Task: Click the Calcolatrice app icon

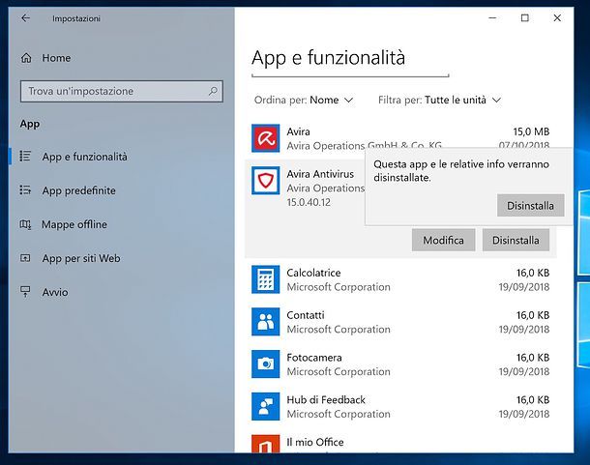Action: click(x=266, y=279)
